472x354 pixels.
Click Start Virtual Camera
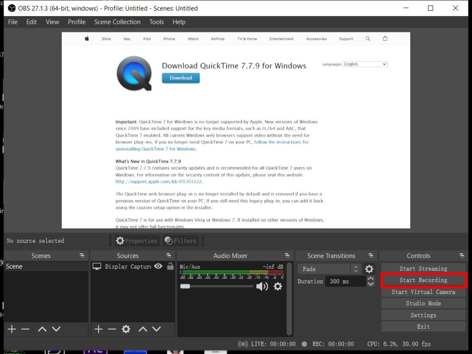coord(423,292)
